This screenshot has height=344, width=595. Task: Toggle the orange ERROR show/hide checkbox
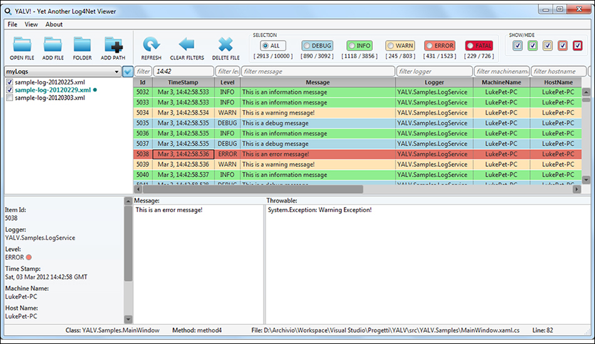coord(563,46)
